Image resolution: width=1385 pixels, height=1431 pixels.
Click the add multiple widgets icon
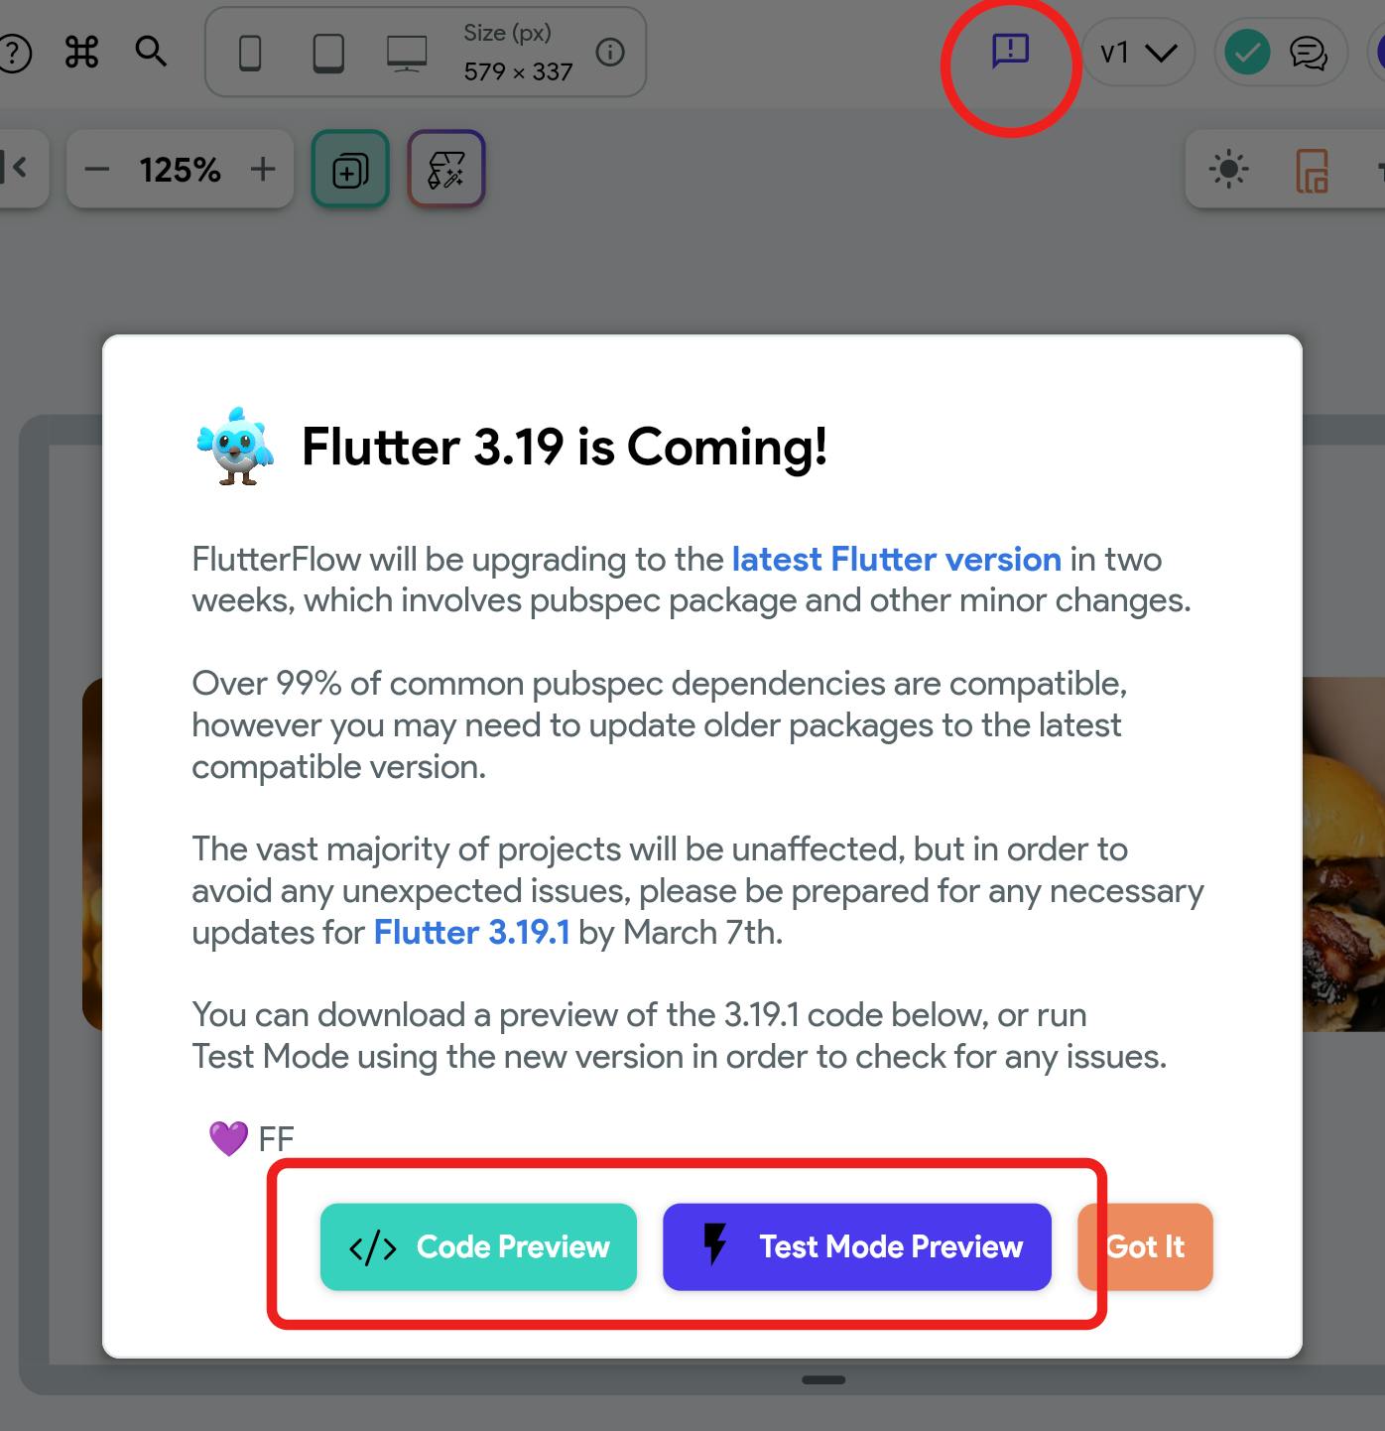350,170
